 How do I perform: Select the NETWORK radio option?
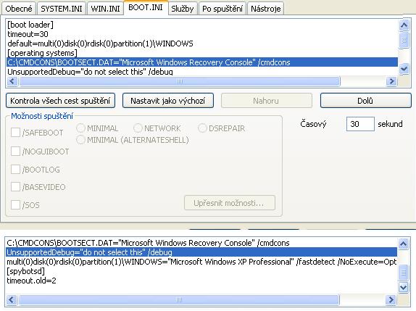[x=138, y=128]
